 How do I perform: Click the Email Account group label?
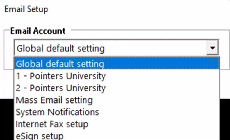(38, 31)
